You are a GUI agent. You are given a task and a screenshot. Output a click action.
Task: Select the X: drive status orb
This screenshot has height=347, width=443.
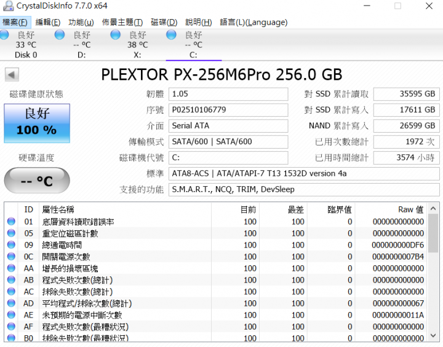point(115,34)
